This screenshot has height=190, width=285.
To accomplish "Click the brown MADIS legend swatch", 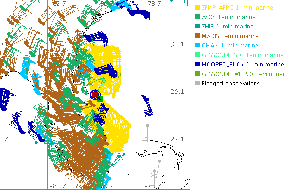I will (197, 36).
